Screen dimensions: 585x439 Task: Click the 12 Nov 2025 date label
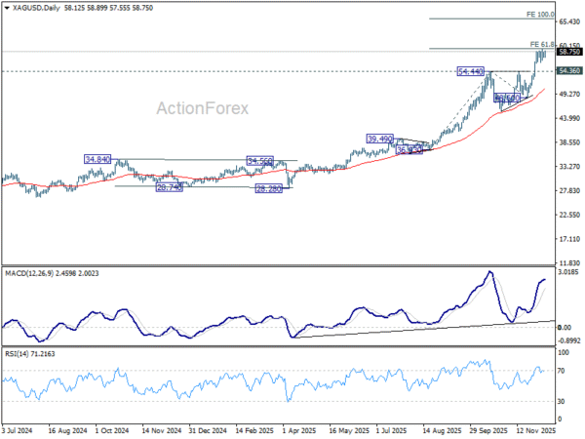[536, 430]
